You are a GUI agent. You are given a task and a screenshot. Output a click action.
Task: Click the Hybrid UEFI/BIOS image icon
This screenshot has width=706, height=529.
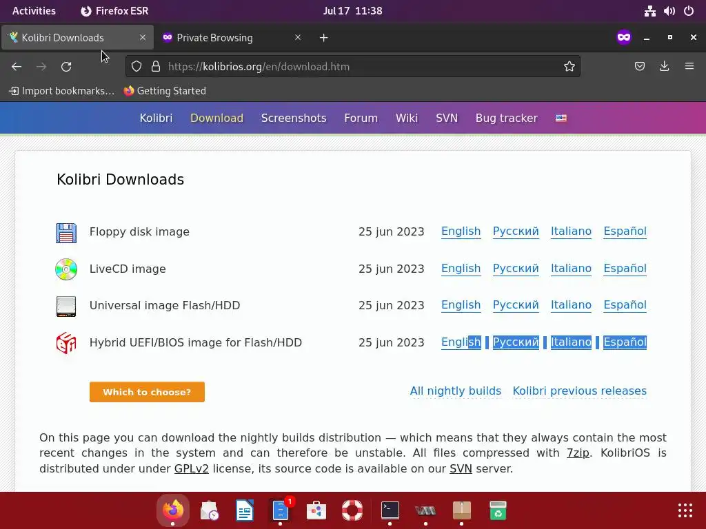pos(66,343)
